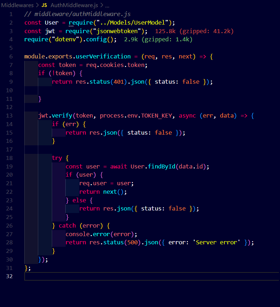The image size is (280, 307).
Task: Click 'try' keyword on line 18
Action: coord(57,158)
